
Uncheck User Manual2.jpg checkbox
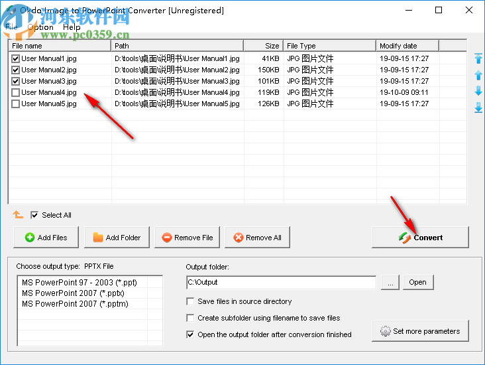(15, 70)
